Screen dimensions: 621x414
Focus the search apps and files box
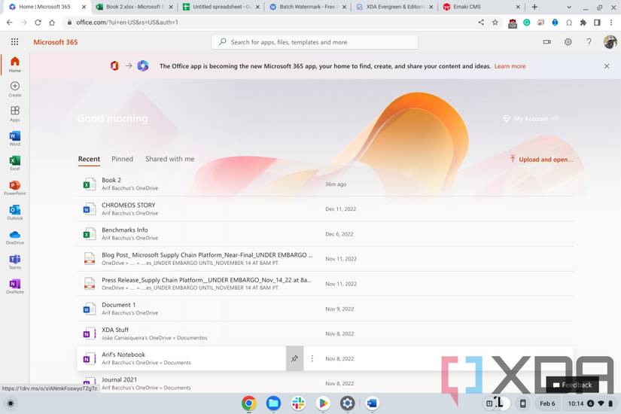tap(315, 42)
